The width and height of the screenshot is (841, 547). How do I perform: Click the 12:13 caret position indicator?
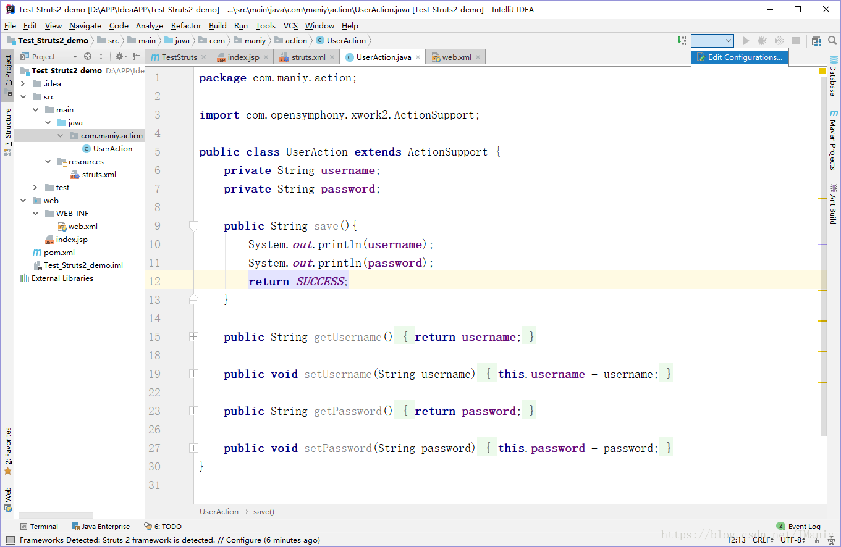[x=736, y=540]
